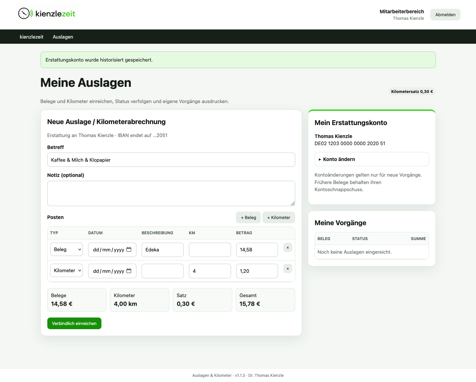Image resolution: width=476 pixels, height=382 pixels.
Task: Open the Auslagen nav item
Action: pyautogui.click(x=63, y=37)
